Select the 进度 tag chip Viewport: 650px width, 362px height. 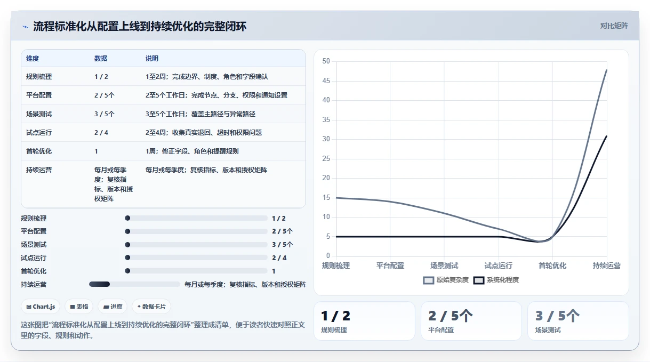113,307
